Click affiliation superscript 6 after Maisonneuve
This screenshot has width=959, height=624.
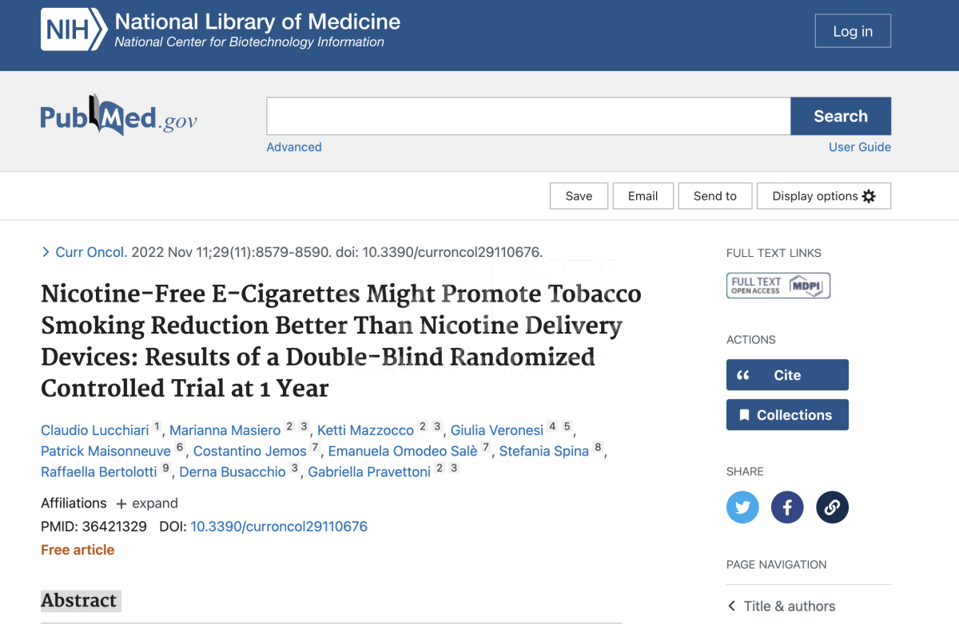[x=180, y=448]
